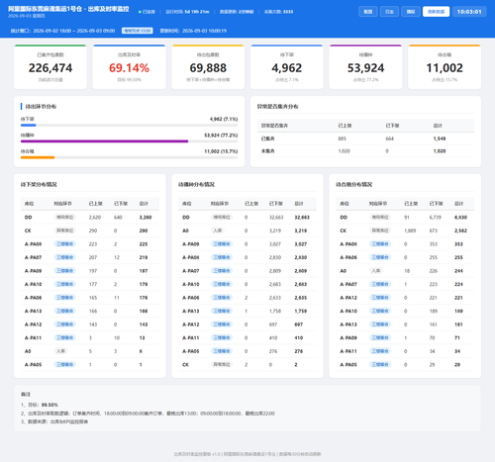Click the bold 99.50% target in the notes

click(x=49, y=405)
